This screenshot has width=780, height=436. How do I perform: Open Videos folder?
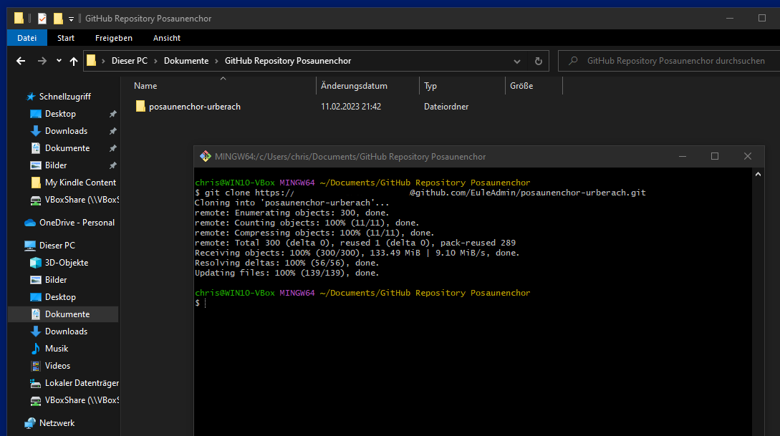(57, 365)
